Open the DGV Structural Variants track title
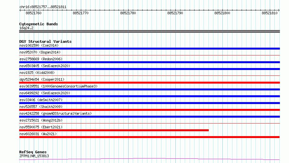This screenshot has width=289, height=163. coord(45,41)
